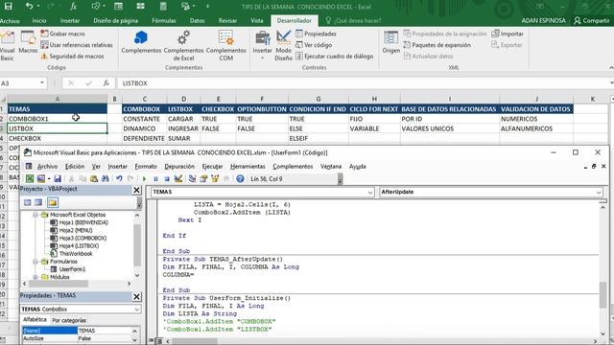Click the Pause break icon in VBA toolbar
Screen dimensions: 614x345
click(x=155, y=179)
